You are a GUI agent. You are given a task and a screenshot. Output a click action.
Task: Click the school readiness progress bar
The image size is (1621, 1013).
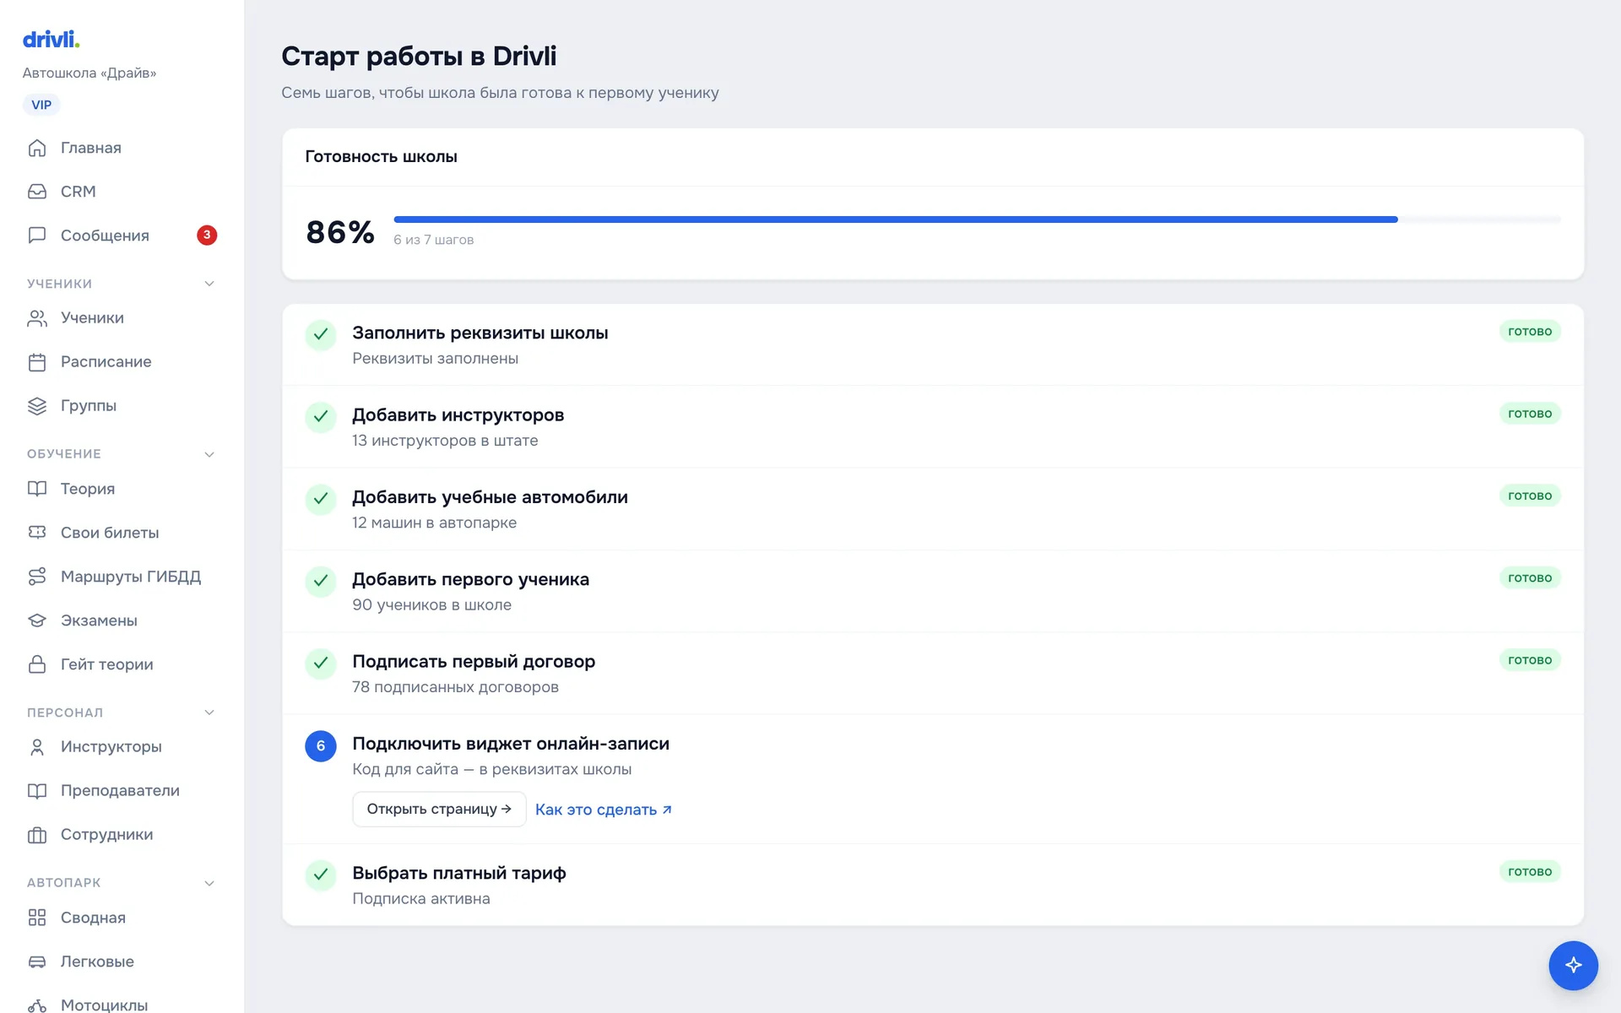click(x=977, y=219)
